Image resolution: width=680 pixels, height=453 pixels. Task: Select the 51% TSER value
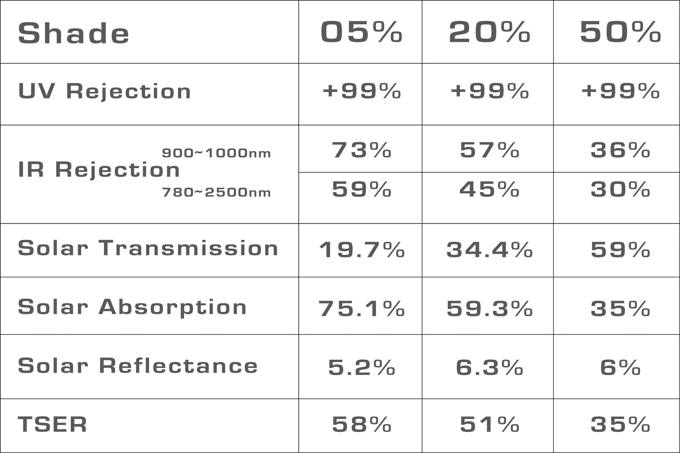tap(489, 424)
